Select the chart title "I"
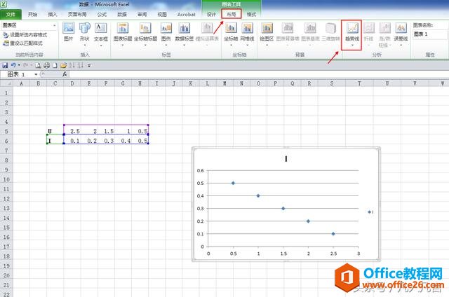449x297 pixels. pyautogui.click(x=286, y=159)
